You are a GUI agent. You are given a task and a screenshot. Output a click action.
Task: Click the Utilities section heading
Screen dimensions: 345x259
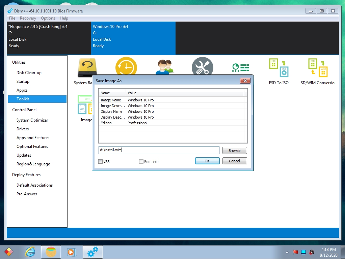19,62
